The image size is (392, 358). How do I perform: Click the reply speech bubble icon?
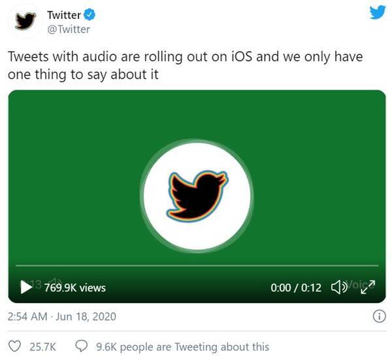point(82,346)
